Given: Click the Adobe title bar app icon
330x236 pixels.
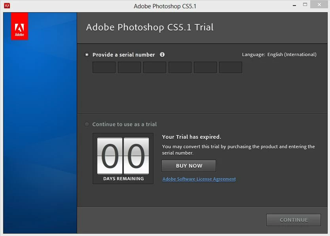Looking at the screenshot, I should click(7, 6).
